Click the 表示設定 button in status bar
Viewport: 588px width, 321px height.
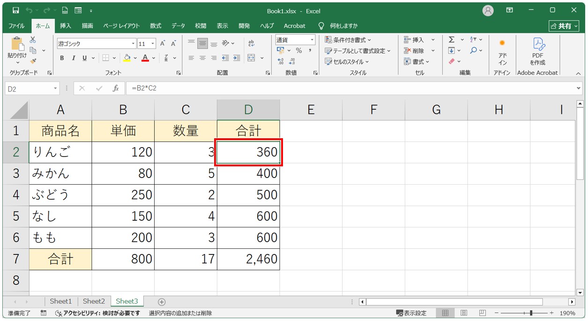pyautogui.click(x=411, y=313)
